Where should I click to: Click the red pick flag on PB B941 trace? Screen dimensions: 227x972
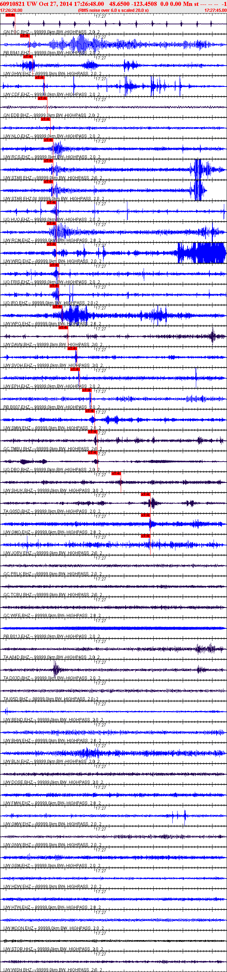tap(25, 36)
